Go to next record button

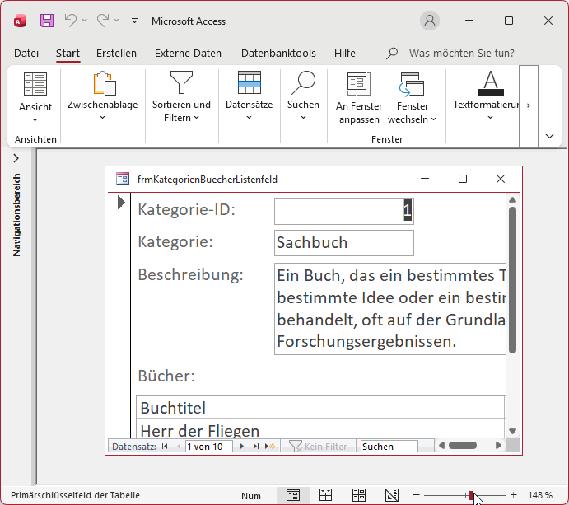click(241, 447)
